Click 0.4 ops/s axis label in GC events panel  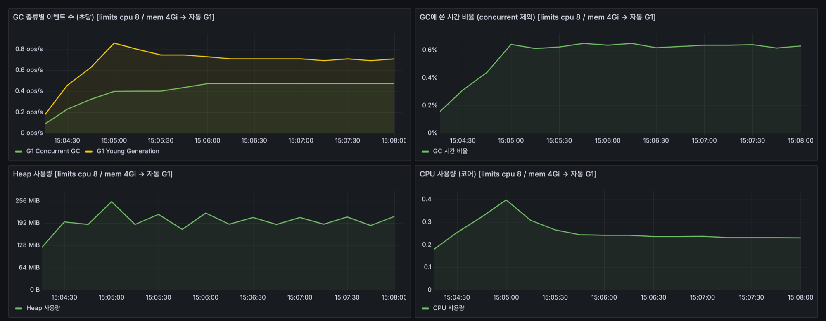click(29, 91)
